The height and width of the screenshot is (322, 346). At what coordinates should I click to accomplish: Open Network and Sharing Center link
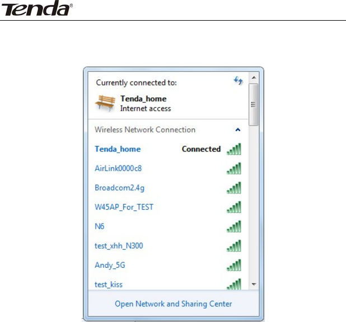[x=174, y=304]
